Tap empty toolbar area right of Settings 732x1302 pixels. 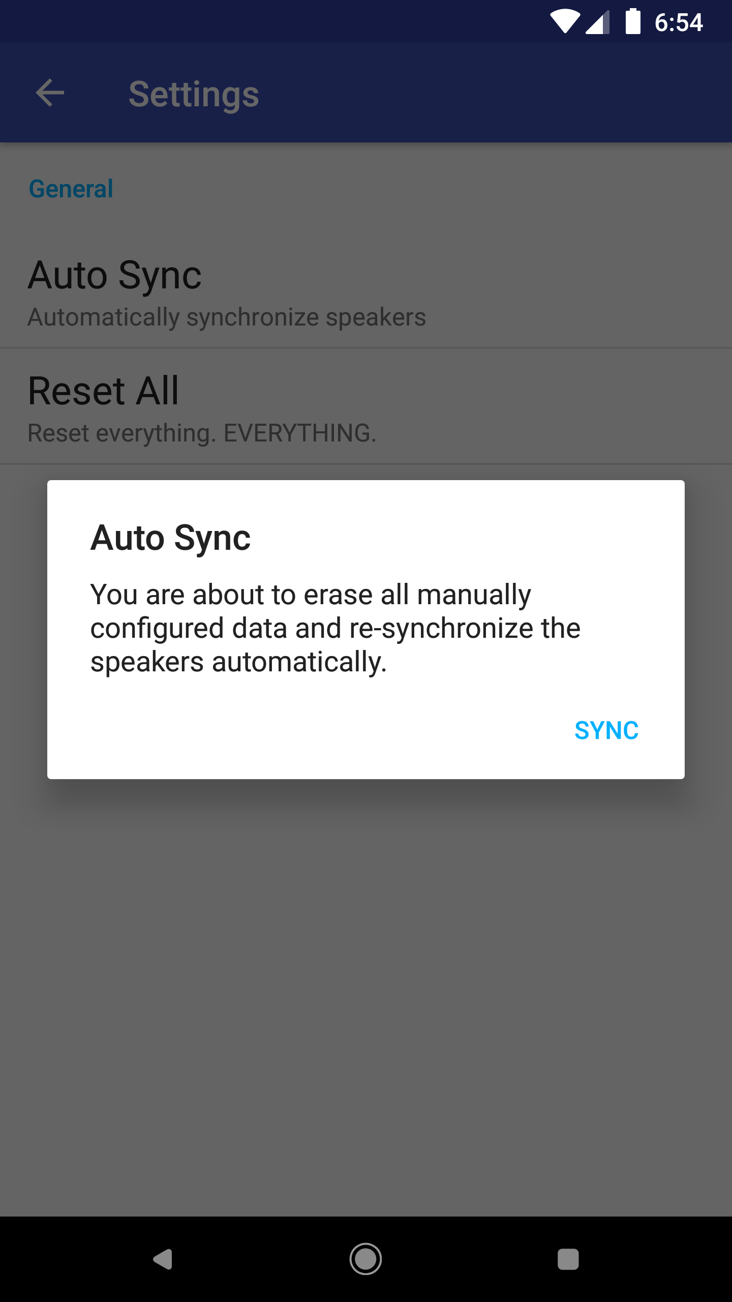pos(498,93)
